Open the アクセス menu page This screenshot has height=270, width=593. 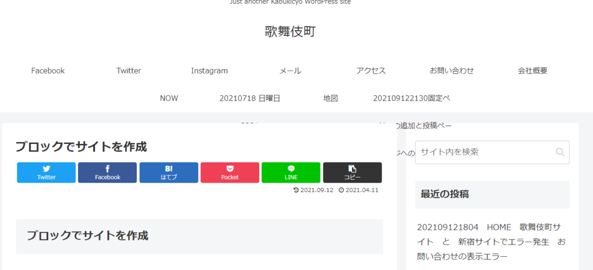click(371, 71)
